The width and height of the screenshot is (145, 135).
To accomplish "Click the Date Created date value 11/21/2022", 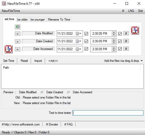I will coord(65,41).
